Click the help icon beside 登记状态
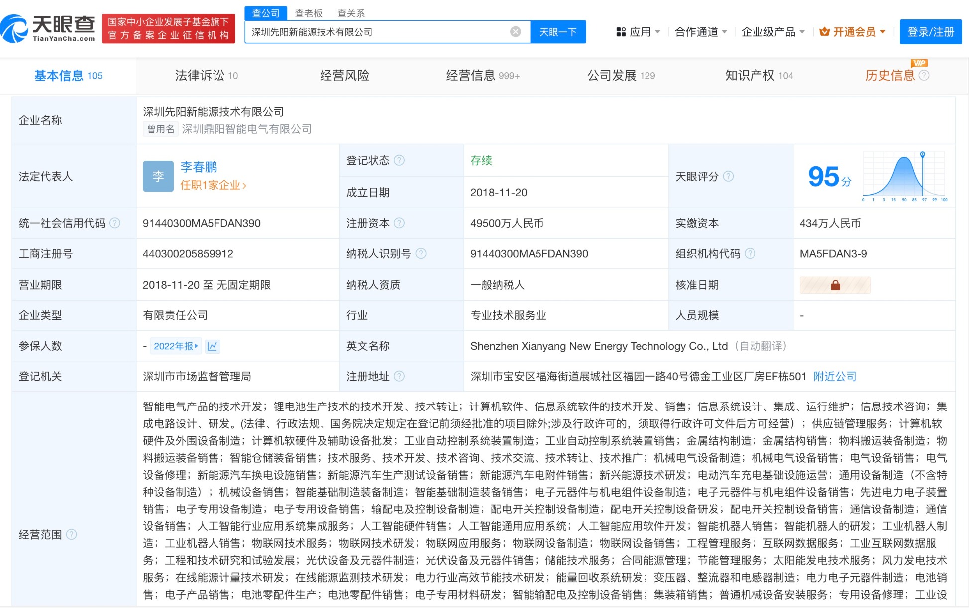969x608 pixels. (399, 160)
